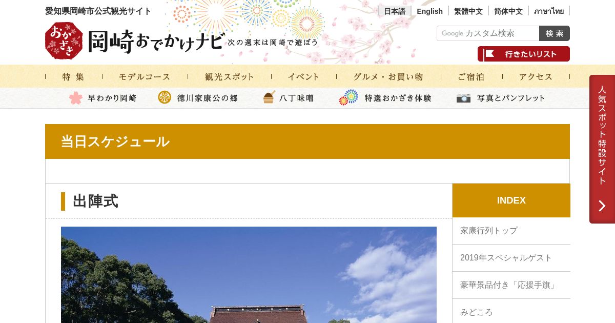Screen dimensions: 615x323
Task: Click the camera icon beside 写真とパンフレット
Action: 463,98
